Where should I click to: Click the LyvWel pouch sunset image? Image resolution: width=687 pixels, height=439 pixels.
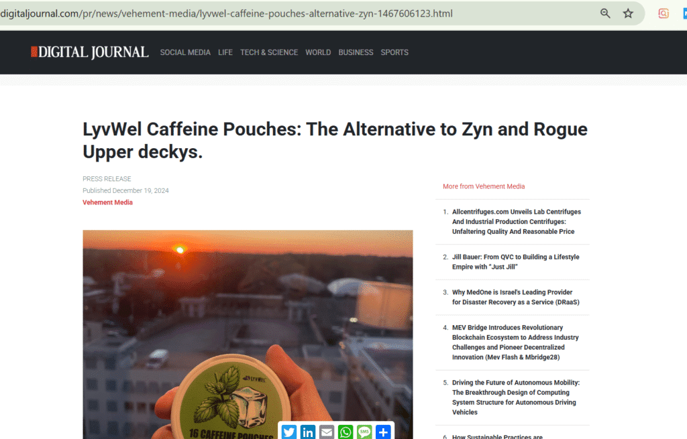click(x=248, y=334)
